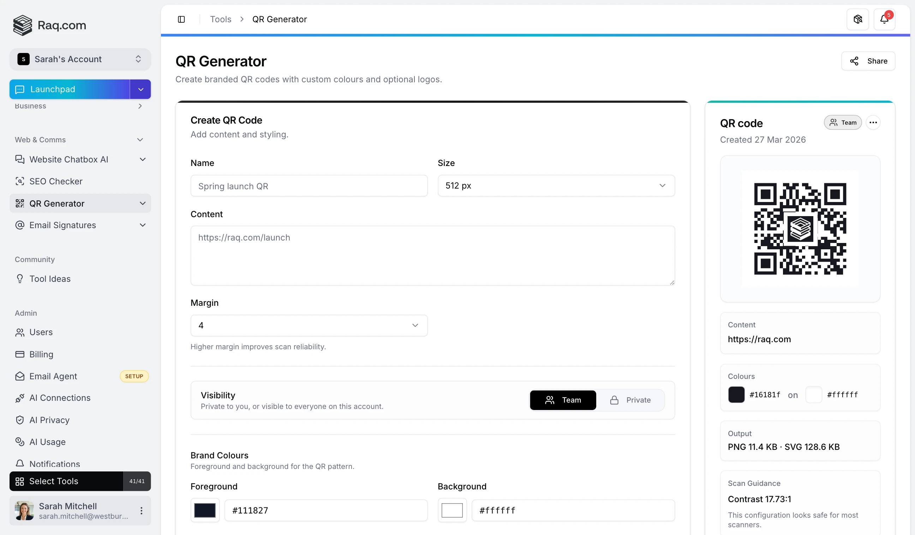Open the Raq.com logo homepage

pos(49,25)
